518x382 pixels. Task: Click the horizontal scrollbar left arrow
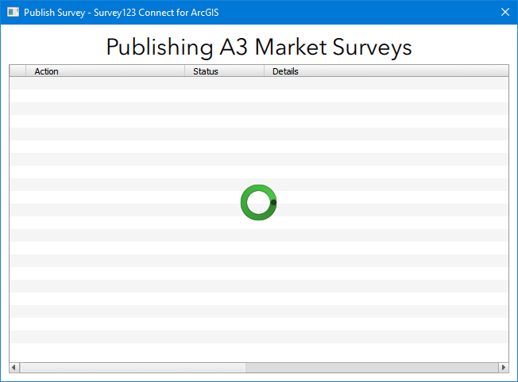point(14,367)
